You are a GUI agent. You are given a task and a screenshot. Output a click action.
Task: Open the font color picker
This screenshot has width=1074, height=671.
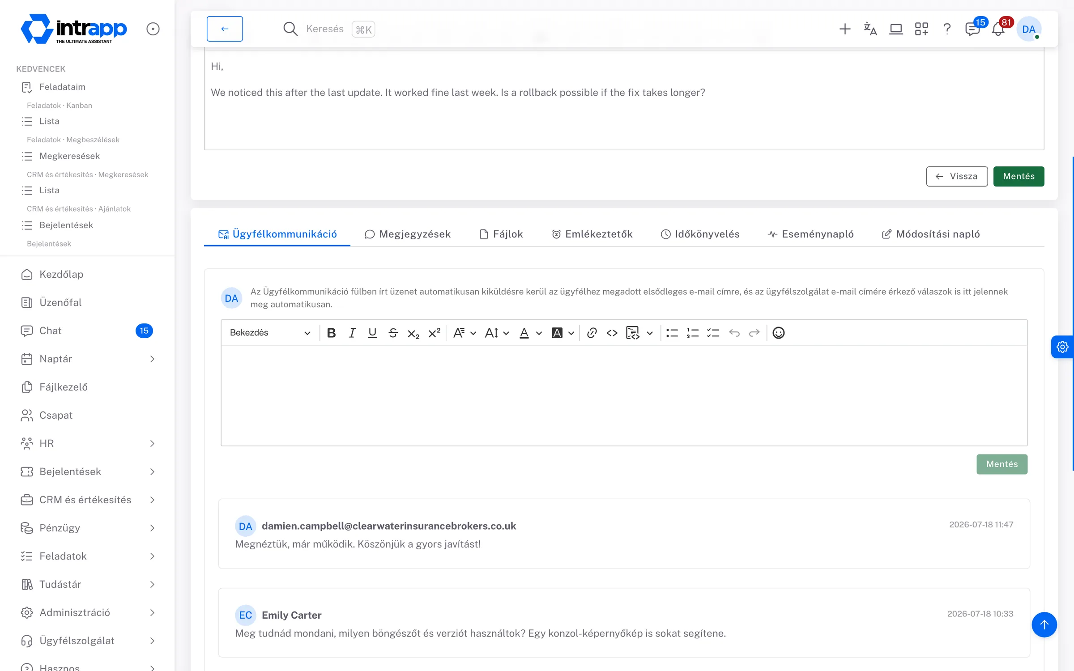[x=530, y=333]
